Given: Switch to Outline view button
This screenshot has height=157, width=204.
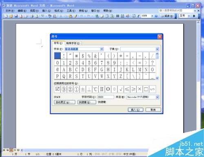Looking at the screenshot, I should [15, 150].
